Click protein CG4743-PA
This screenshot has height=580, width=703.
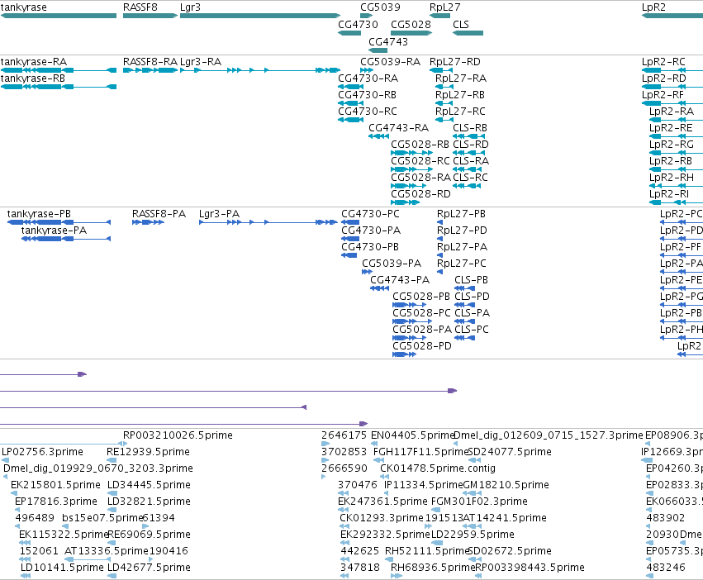[x=400, y=280]
